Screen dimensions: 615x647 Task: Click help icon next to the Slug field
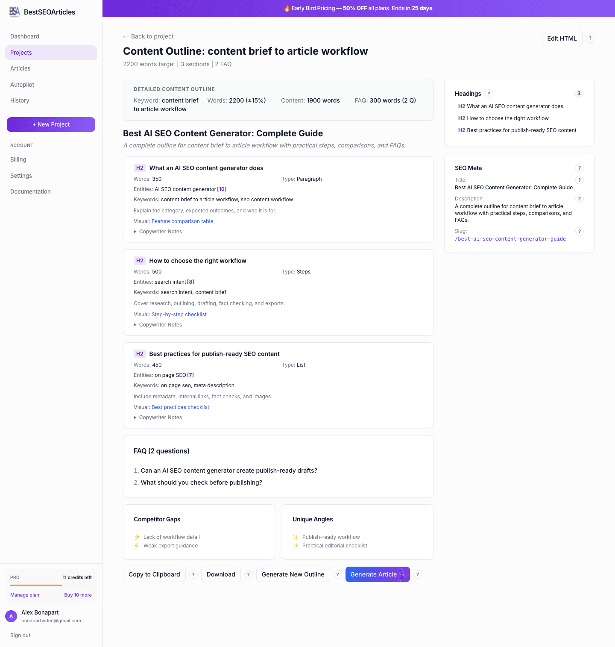(580, 231)
